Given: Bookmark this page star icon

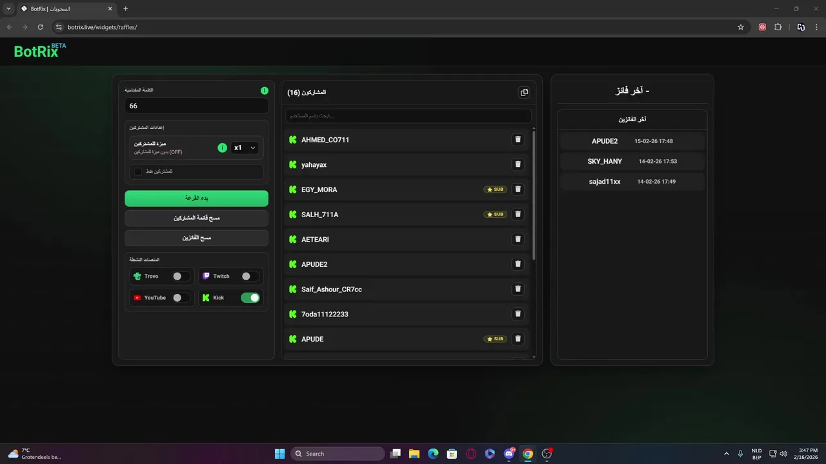Looking at the screenshot, I should pyautogui.click(x=741, y=27).
